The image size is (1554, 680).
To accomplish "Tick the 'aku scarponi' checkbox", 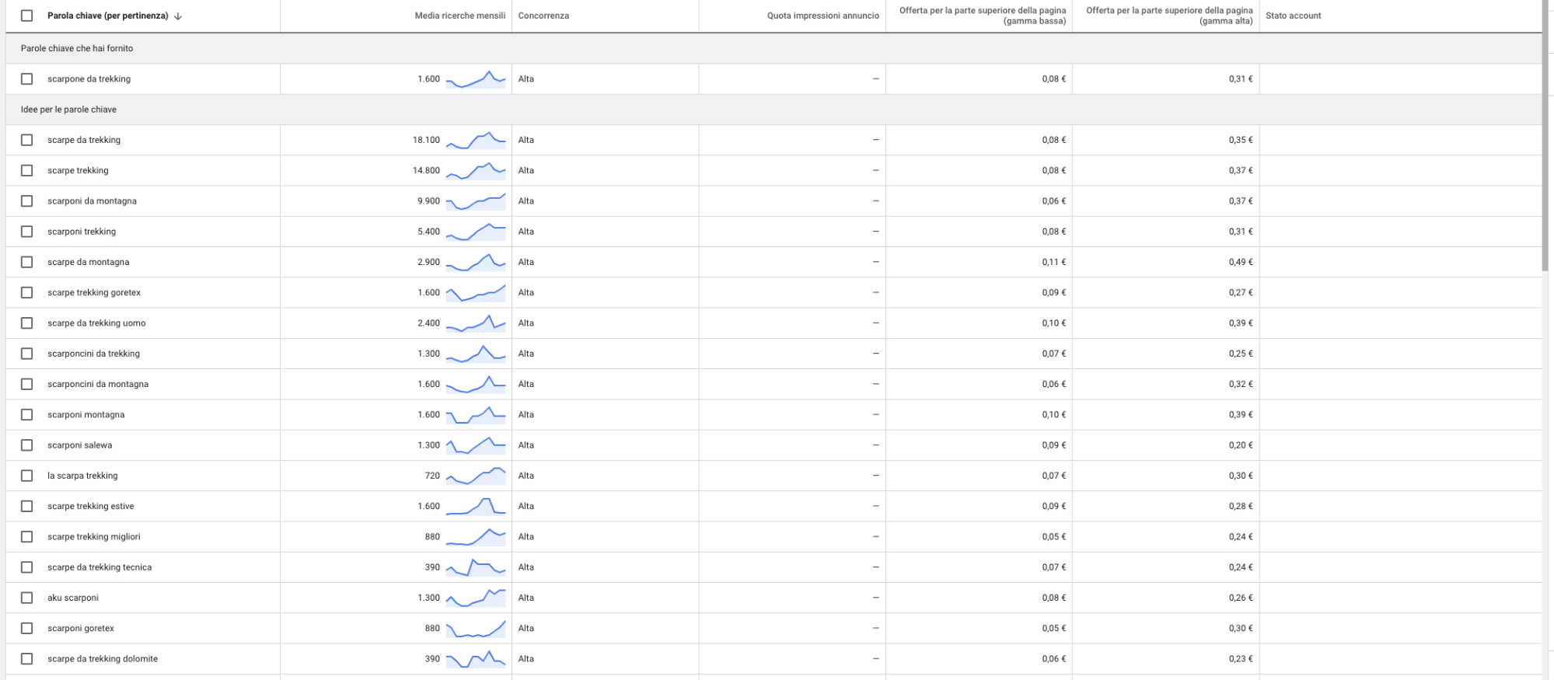I will pos(27,598).
